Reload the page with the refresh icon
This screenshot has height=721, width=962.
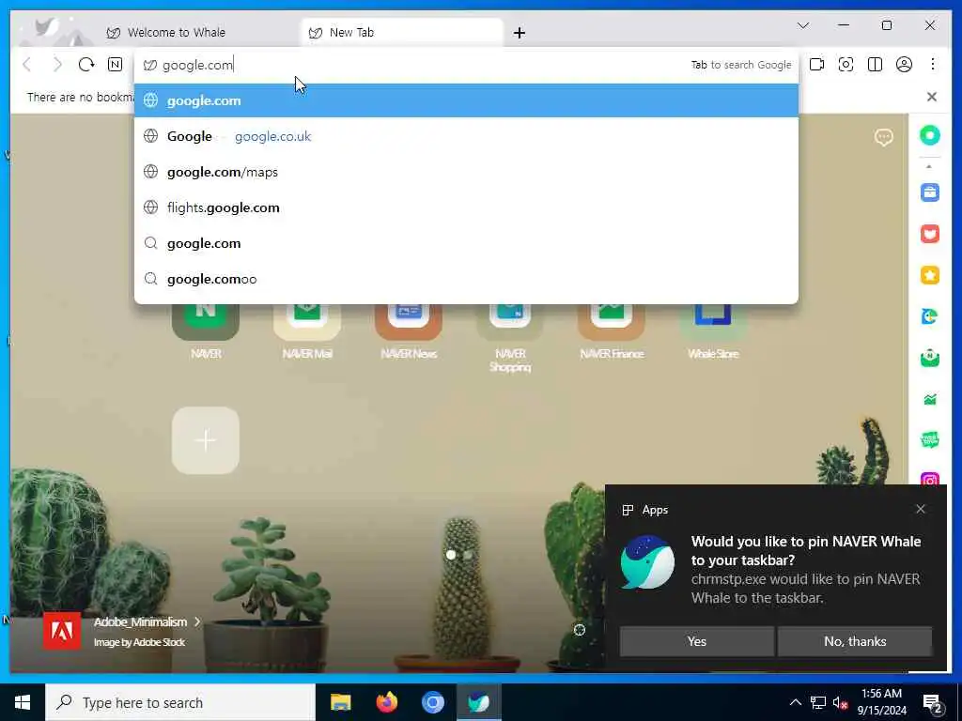[86, 65]
